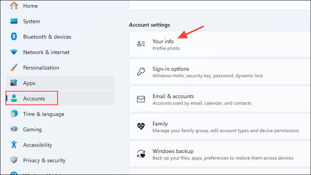Open Family settings
The height and width of the screenshot is (175, 311).
coord(220,126)
